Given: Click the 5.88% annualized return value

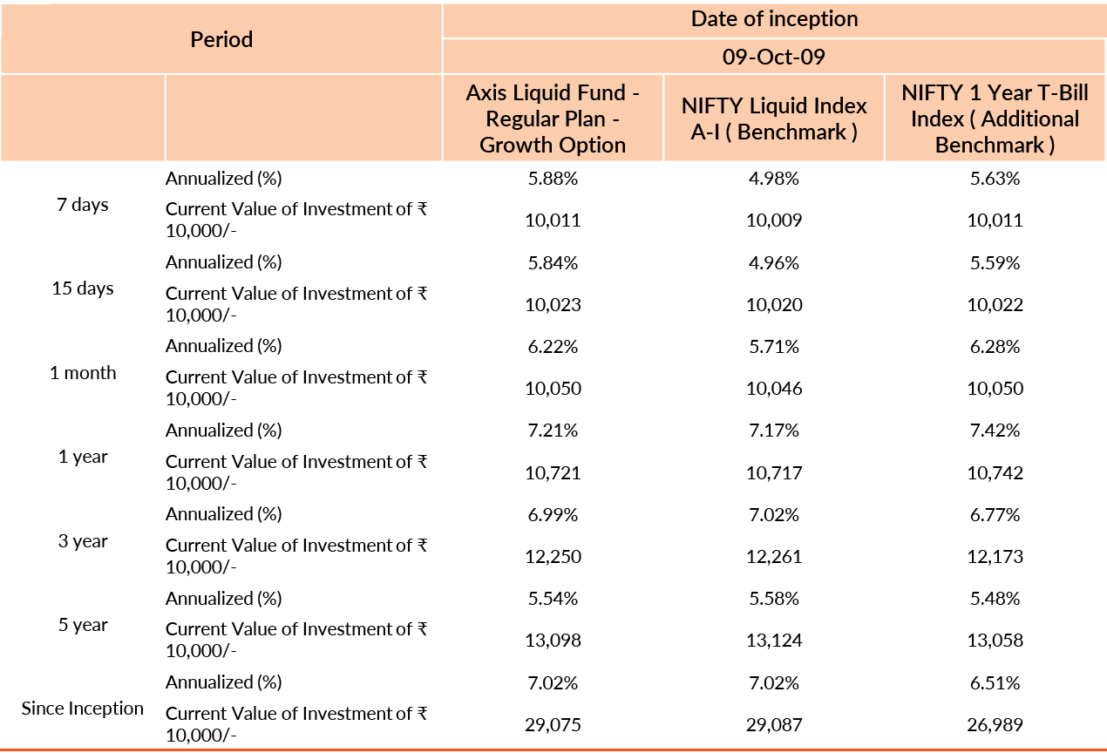Looking at the screenshot, I should tap(553, 180).
